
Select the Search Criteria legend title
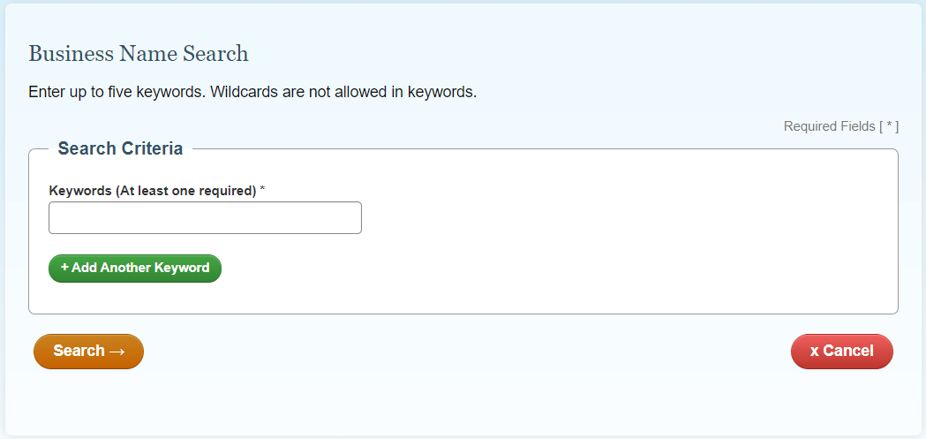[x=120, y=148]
